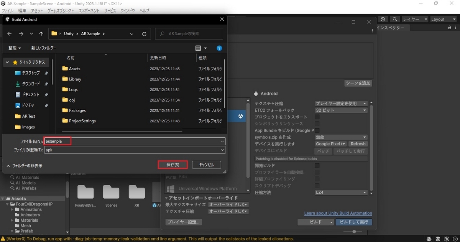
Task: Click the シーンを追加 button
Action: tap(358, 83)
